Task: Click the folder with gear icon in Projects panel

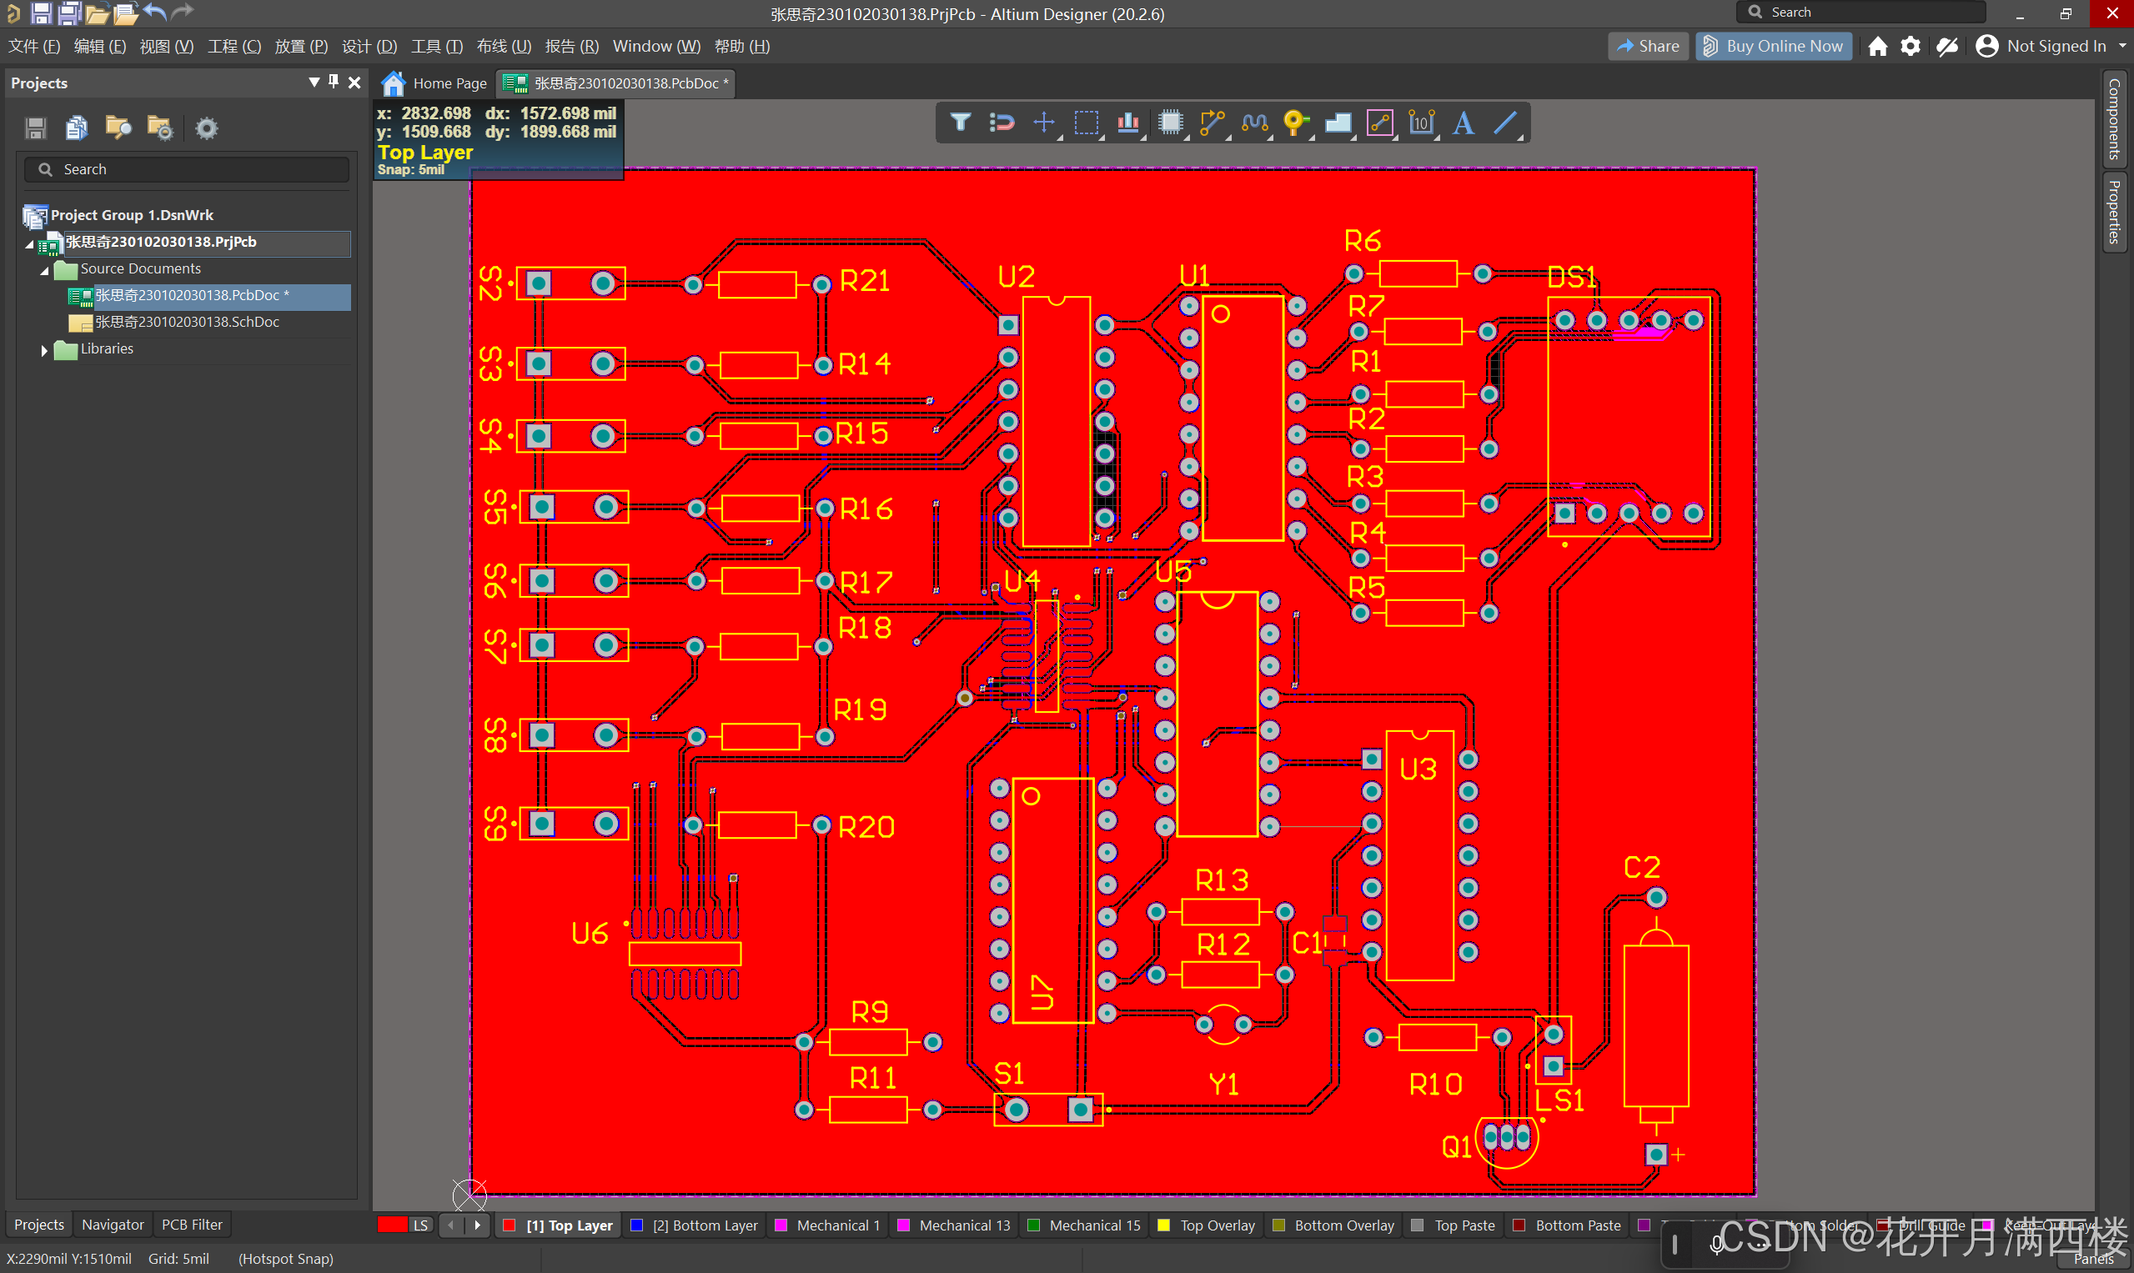Action: pos(159,128)
